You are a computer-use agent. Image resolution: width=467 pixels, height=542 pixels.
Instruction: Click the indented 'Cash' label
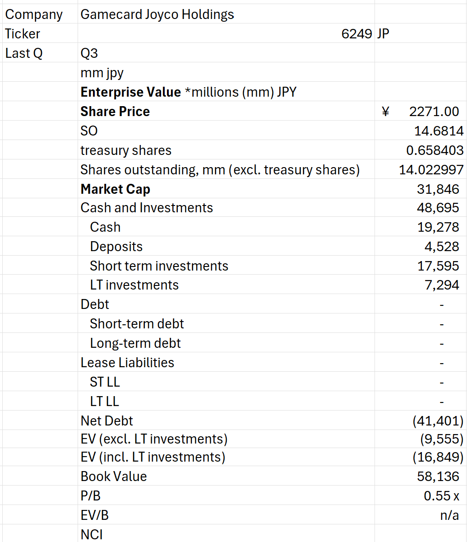[105, 227]
